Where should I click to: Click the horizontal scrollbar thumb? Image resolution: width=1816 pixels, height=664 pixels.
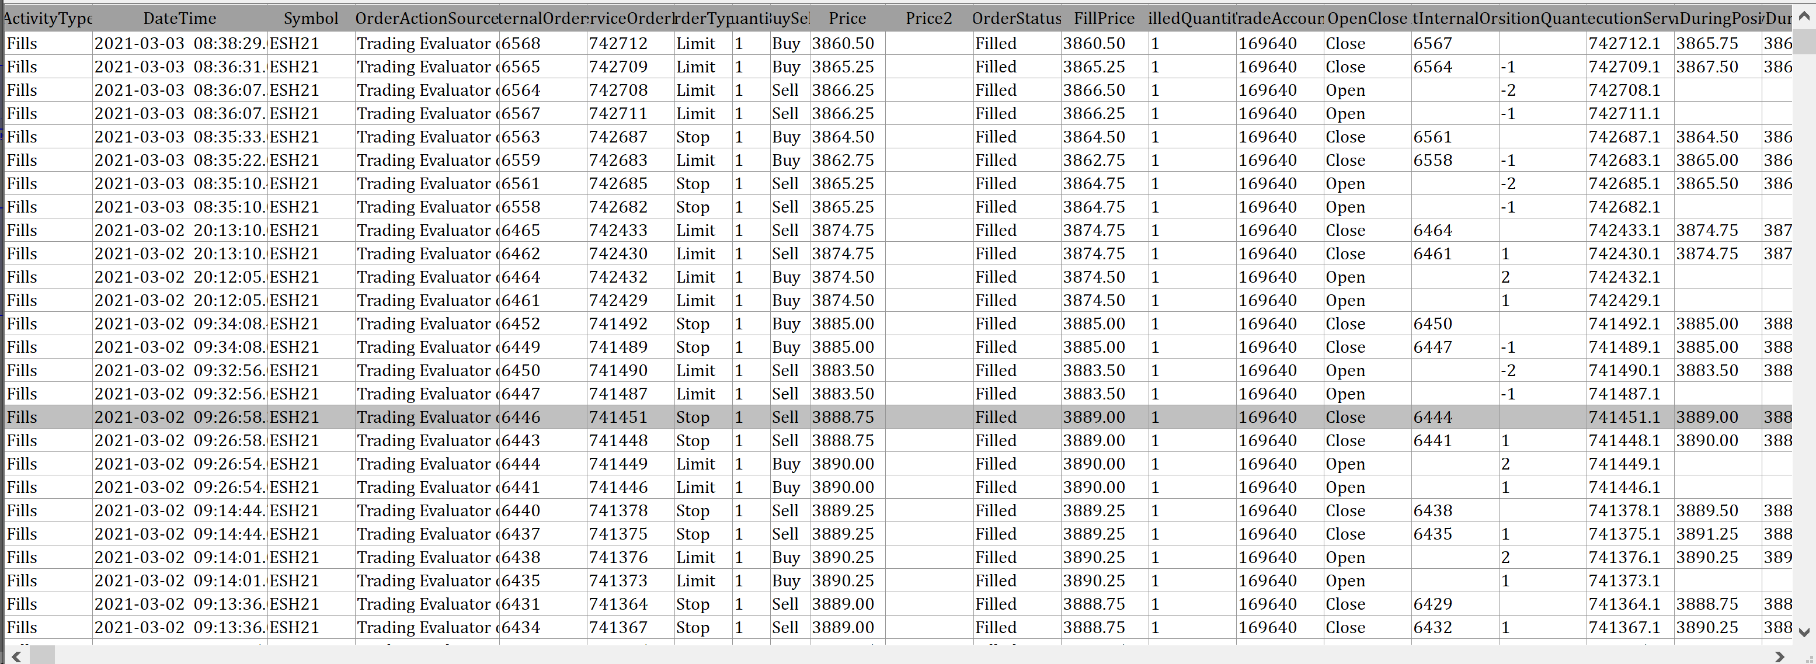pos(42,656)
